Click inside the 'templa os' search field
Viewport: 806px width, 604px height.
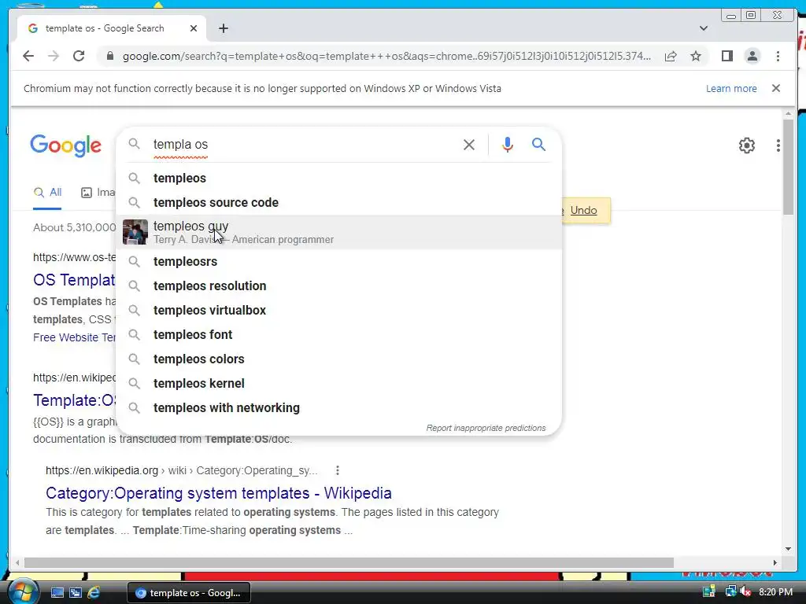pos(303,145)
